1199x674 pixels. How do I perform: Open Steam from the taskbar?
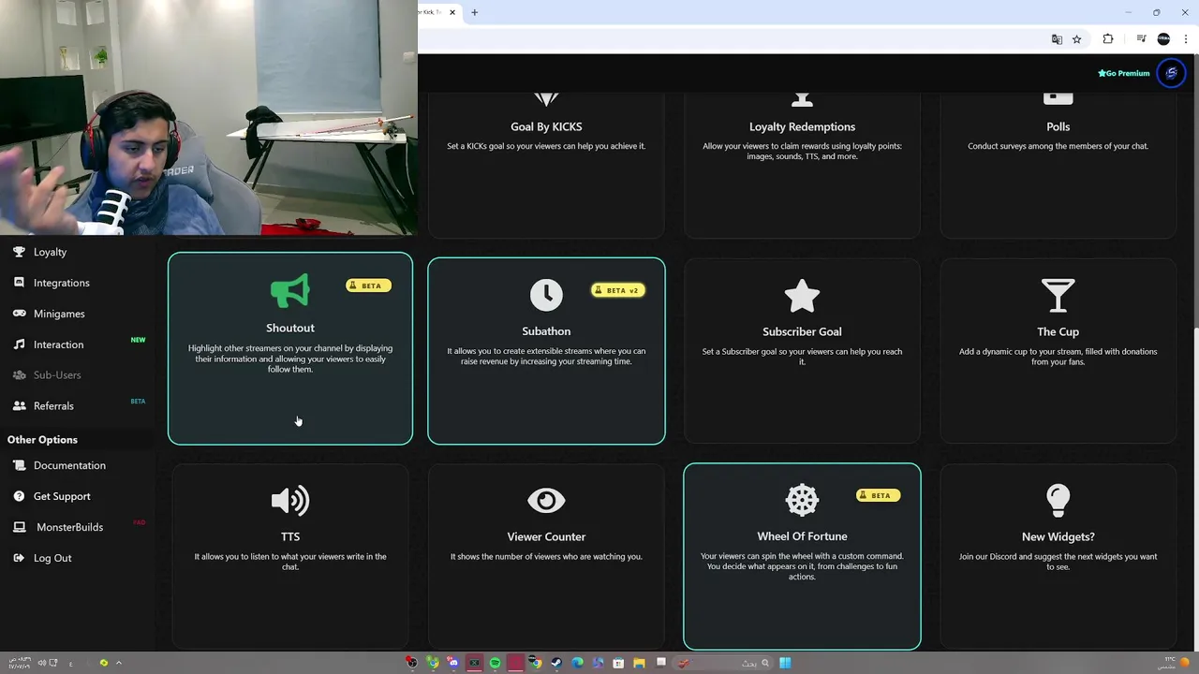556,663
